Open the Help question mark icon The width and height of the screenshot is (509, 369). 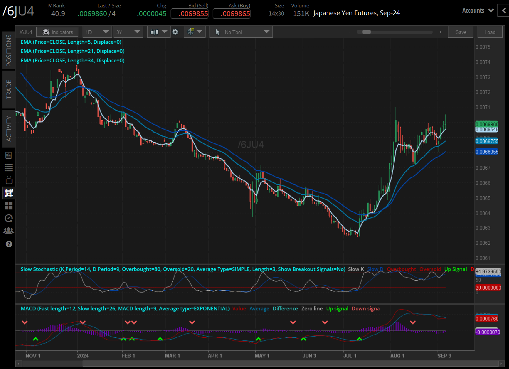tap(9, 244)
